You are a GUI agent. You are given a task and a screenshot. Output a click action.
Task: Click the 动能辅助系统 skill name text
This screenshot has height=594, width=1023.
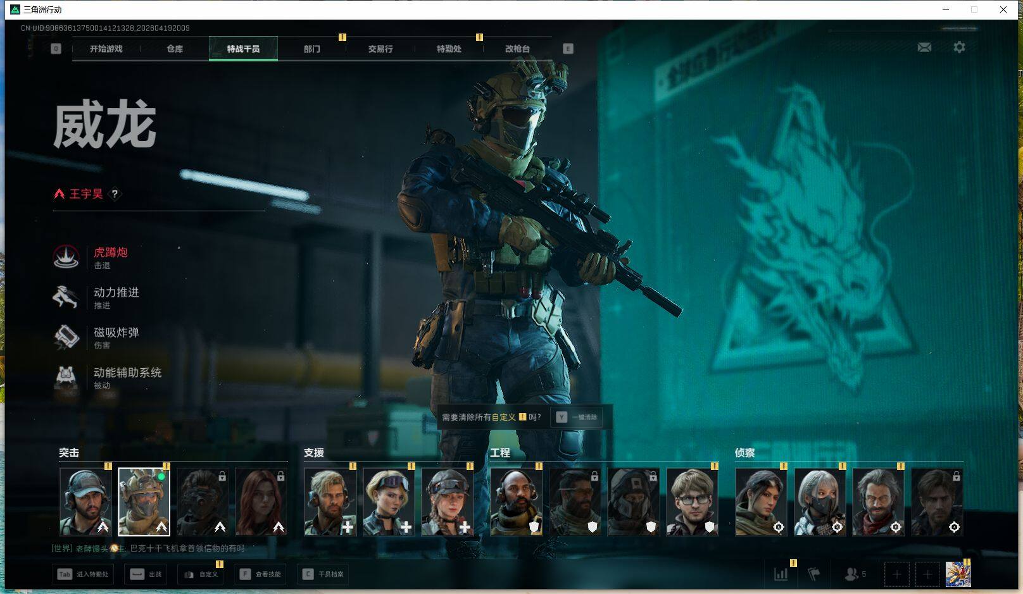coord(128,373)
